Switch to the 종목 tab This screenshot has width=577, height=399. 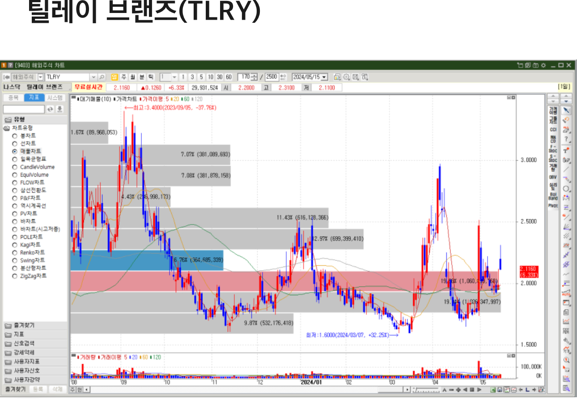tap(13, 98)
